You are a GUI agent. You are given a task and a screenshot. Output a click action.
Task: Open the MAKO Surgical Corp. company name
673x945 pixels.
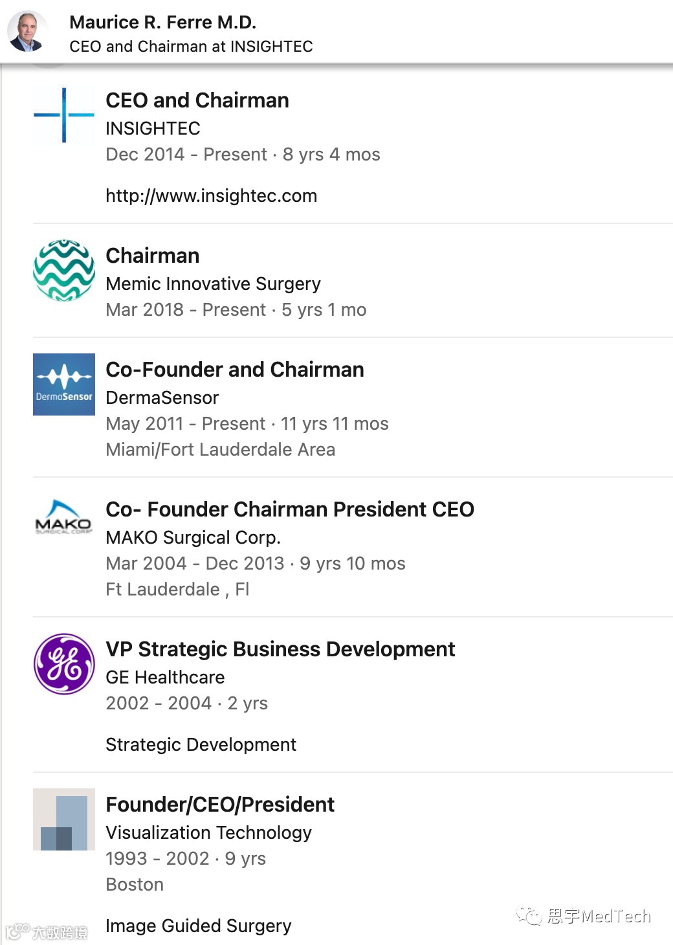tap(193, 537)
